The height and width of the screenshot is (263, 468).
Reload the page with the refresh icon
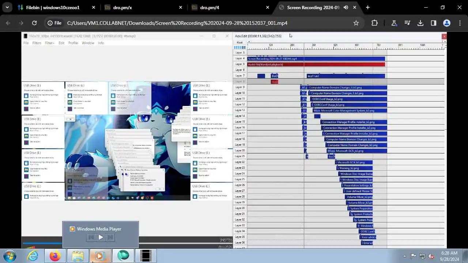[x=34, y=23]
